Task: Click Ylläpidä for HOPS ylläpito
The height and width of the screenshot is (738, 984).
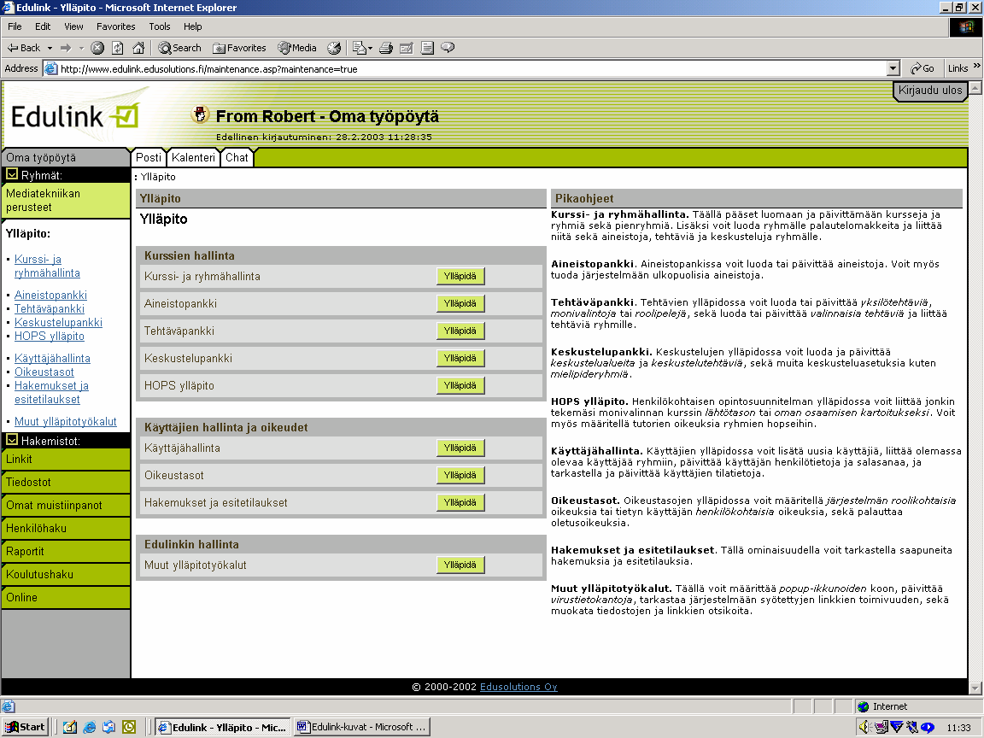Action: 460,385
